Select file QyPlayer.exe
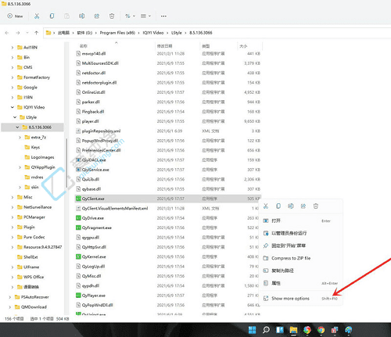The height and width of the screenshot is (337, 391). pos(167,296)
